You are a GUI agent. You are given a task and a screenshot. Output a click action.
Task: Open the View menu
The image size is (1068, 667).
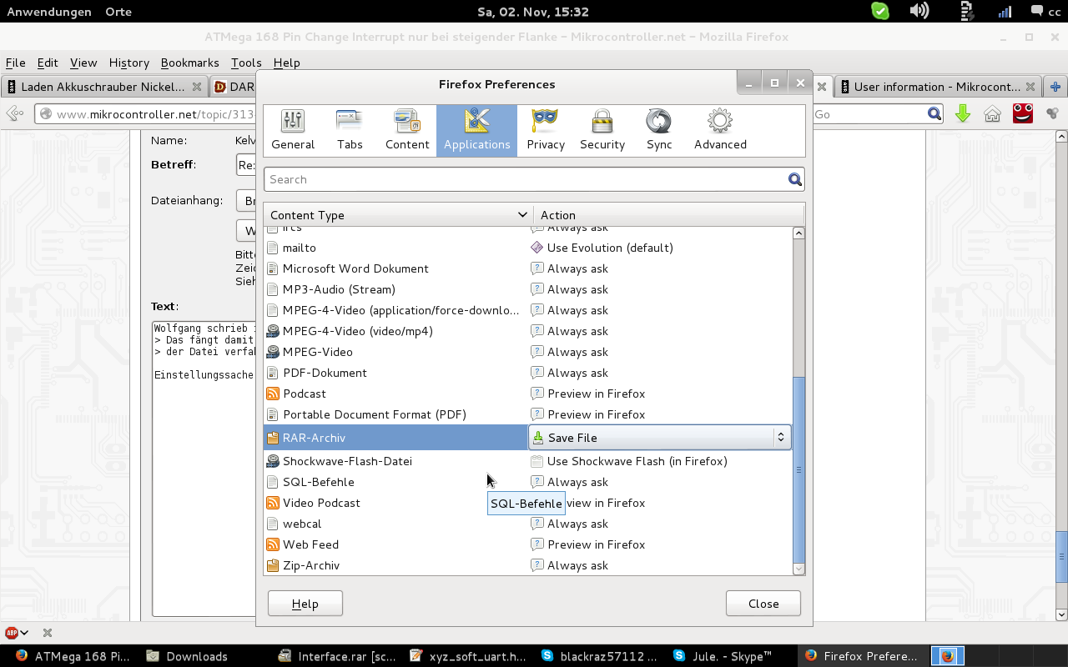click(x=83, y=63)
